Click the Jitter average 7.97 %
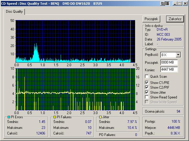The width and height of the screenshot is (189, 141). click(132, 122)
